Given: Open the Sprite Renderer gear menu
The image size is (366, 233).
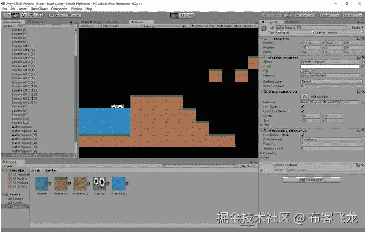Looking at the screenshot, I should (x=363, y=57).
